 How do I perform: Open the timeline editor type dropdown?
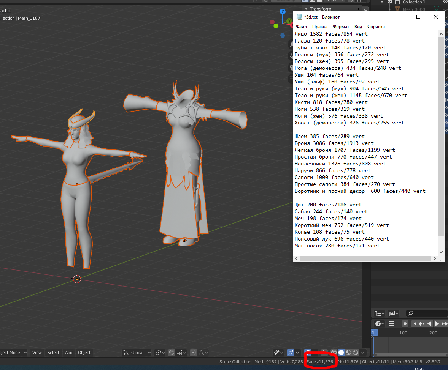click(380, 324)
